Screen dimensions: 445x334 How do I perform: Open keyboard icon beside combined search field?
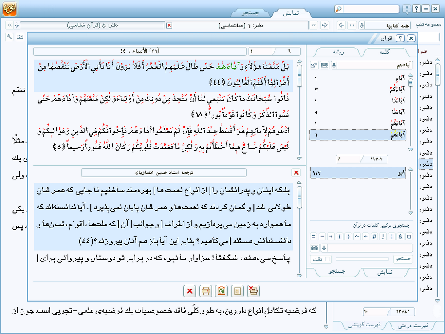pyautogui.click(x=315, y=248)
